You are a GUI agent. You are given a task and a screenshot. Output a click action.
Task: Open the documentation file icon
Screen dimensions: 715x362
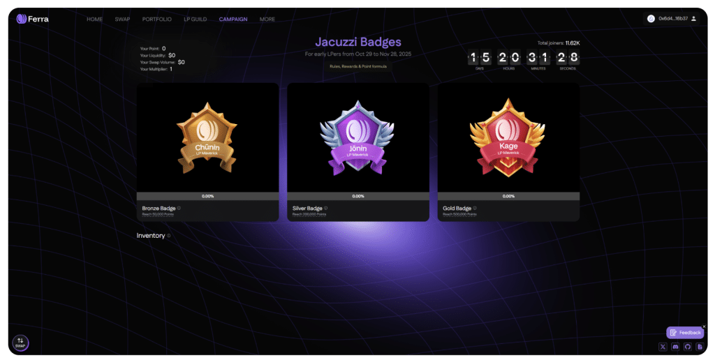pyautogui.click(x=700, y=347)
